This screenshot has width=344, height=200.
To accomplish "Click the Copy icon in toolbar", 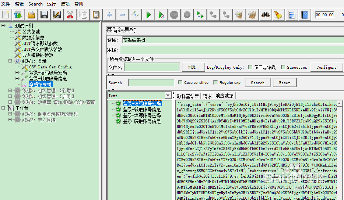I will pos(83,15).
